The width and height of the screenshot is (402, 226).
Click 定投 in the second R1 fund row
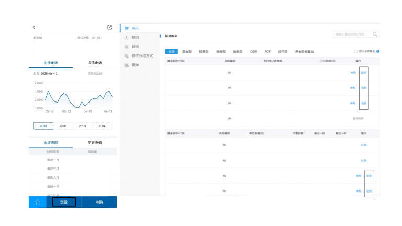pos(364,88)
